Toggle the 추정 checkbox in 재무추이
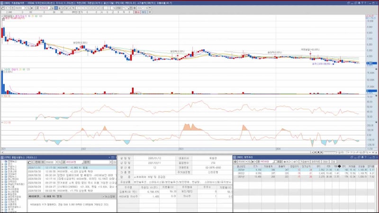The image size is (379, 213). [276, 162]
